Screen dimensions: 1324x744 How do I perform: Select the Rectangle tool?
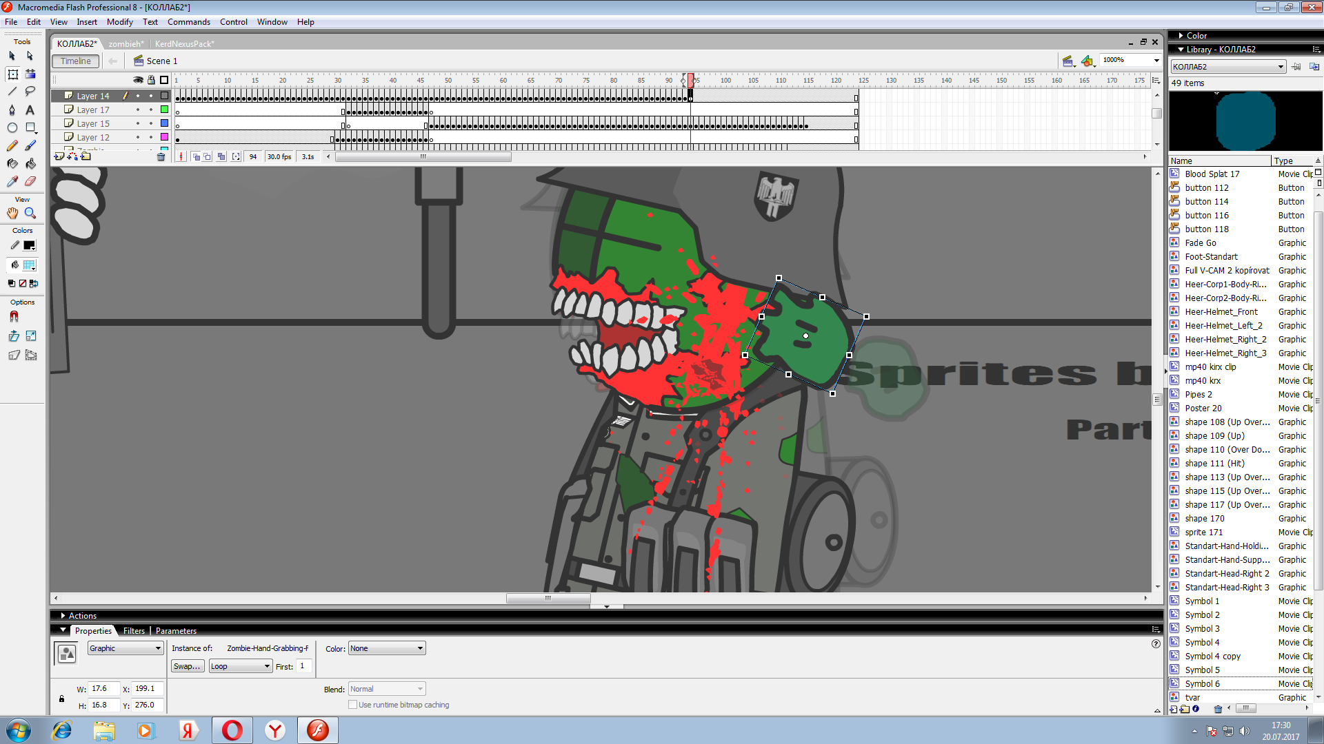tap(30, 127)
